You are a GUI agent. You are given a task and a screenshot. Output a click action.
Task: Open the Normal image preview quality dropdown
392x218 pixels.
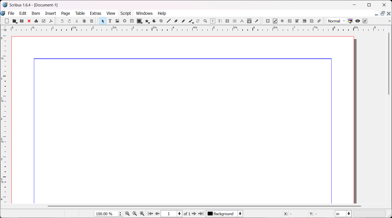click(x=337, y=21)
